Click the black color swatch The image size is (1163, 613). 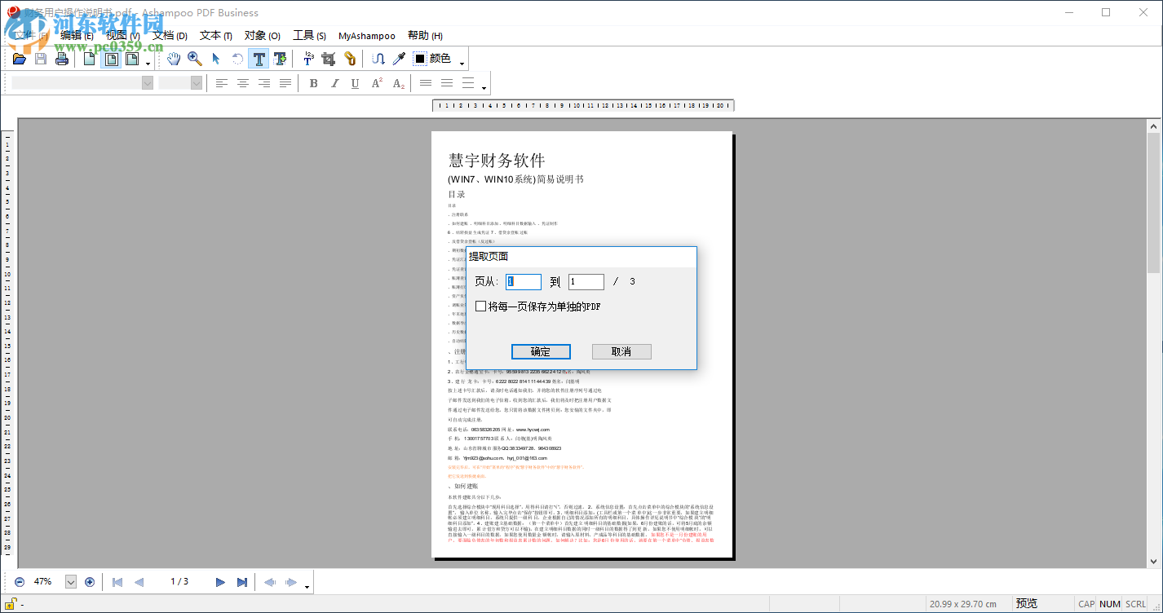tap(418, 59)
